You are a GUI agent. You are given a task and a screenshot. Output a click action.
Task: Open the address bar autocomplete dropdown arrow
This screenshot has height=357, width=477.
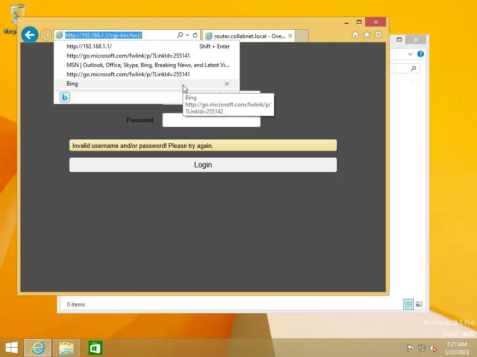(187, 35)
